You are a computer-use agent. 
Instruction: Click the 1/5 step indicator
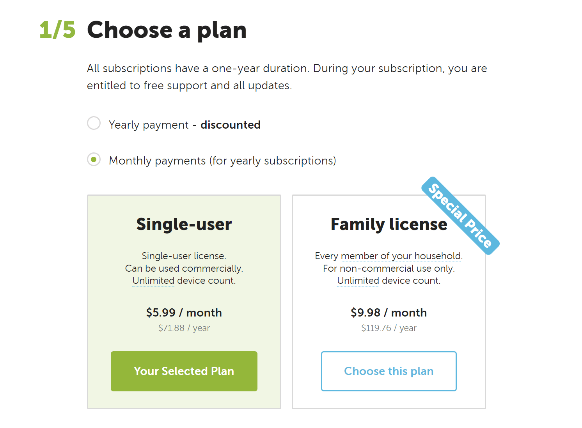(x=57, y=30)
